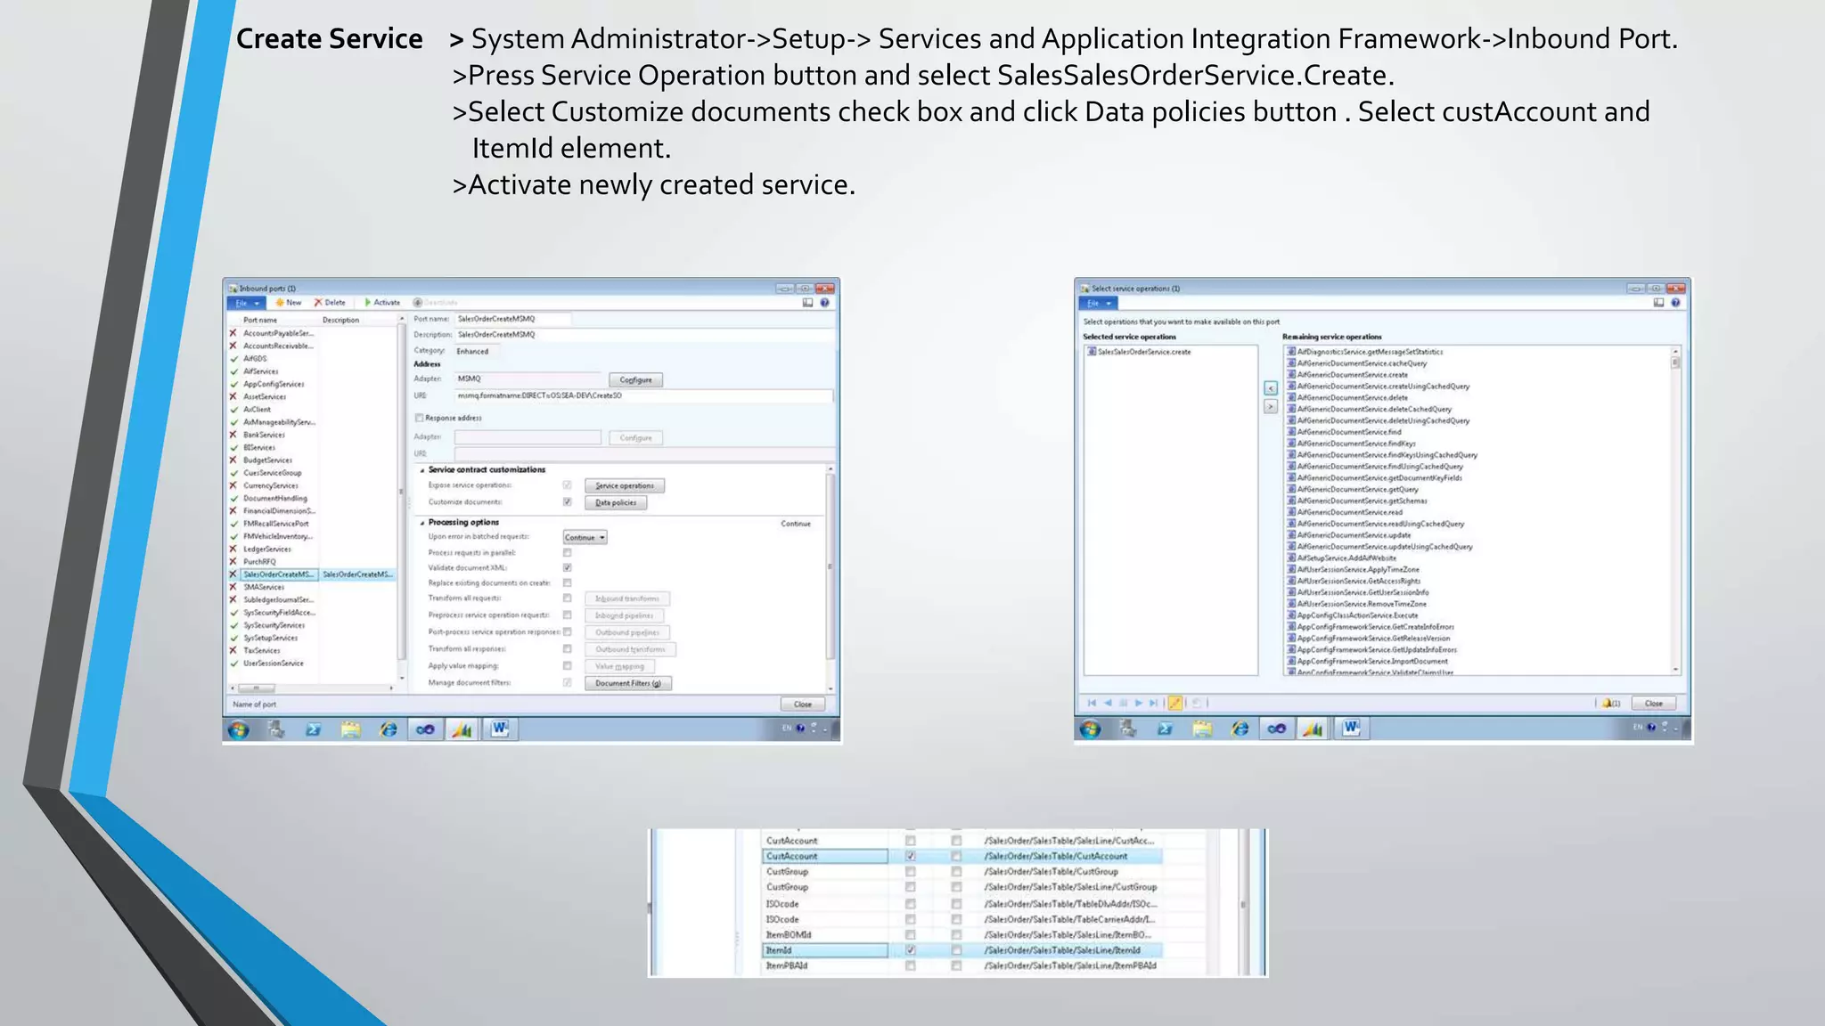Viewport: 1825px width, 1026px height.
Task: Collapse the Service contract customizations section
Action: [x=422, y=470]
